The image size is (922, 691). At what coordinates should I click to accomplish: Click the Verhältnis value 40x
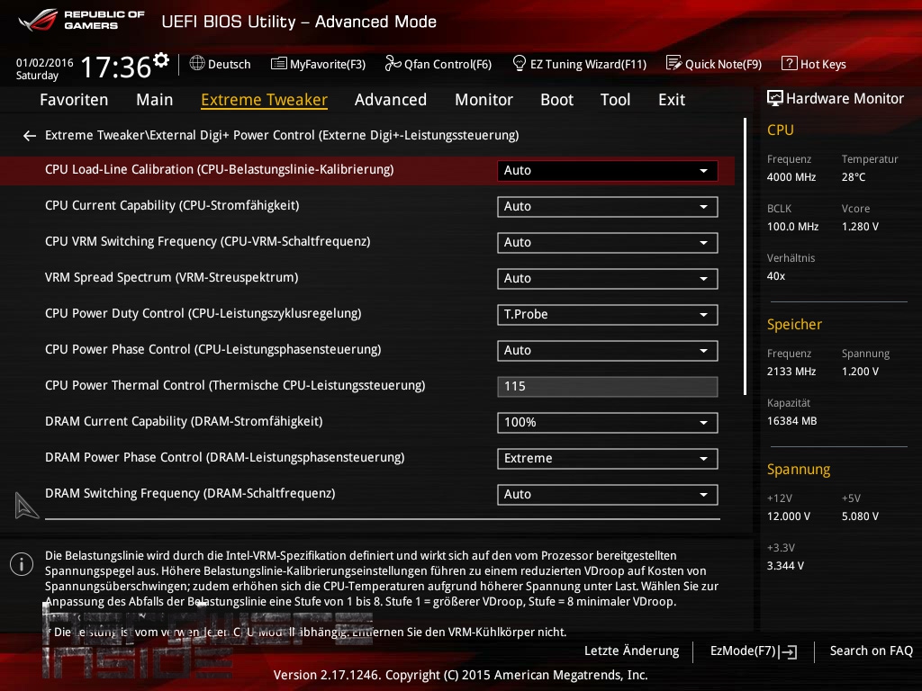click(776, 276)
